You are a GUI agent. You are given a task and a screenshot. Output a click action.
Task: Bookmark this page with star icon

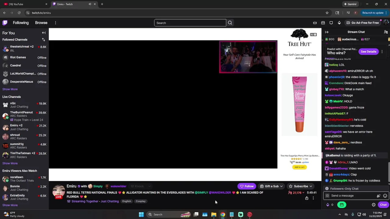[327, 13]
